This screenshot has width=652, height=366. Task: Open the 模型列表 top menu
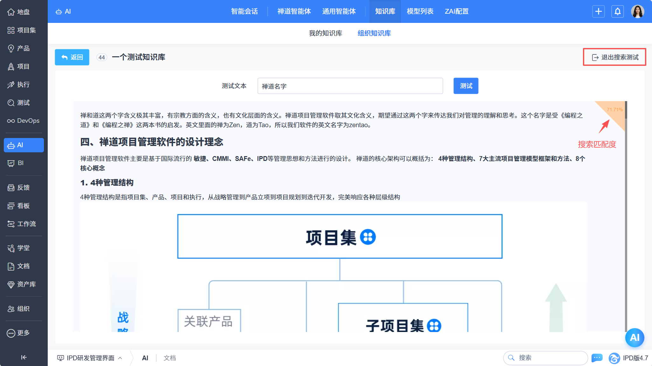[420, 11]
